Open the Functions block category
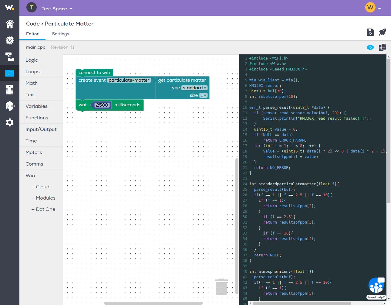 (41, 118)
